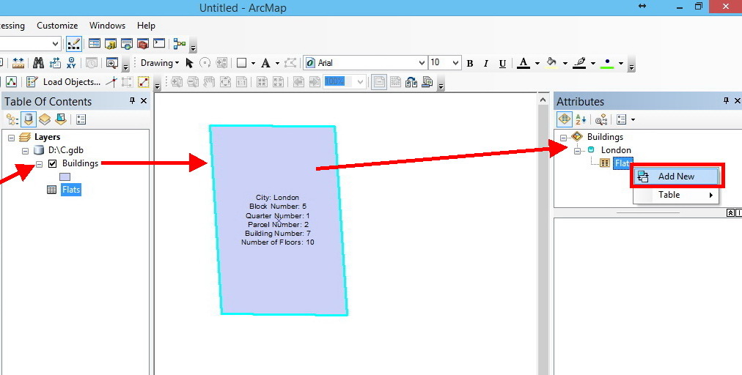Open the Go To XY tool
Image resolution: width=742 pixels, height=375 pixels.
coord(71,63)
